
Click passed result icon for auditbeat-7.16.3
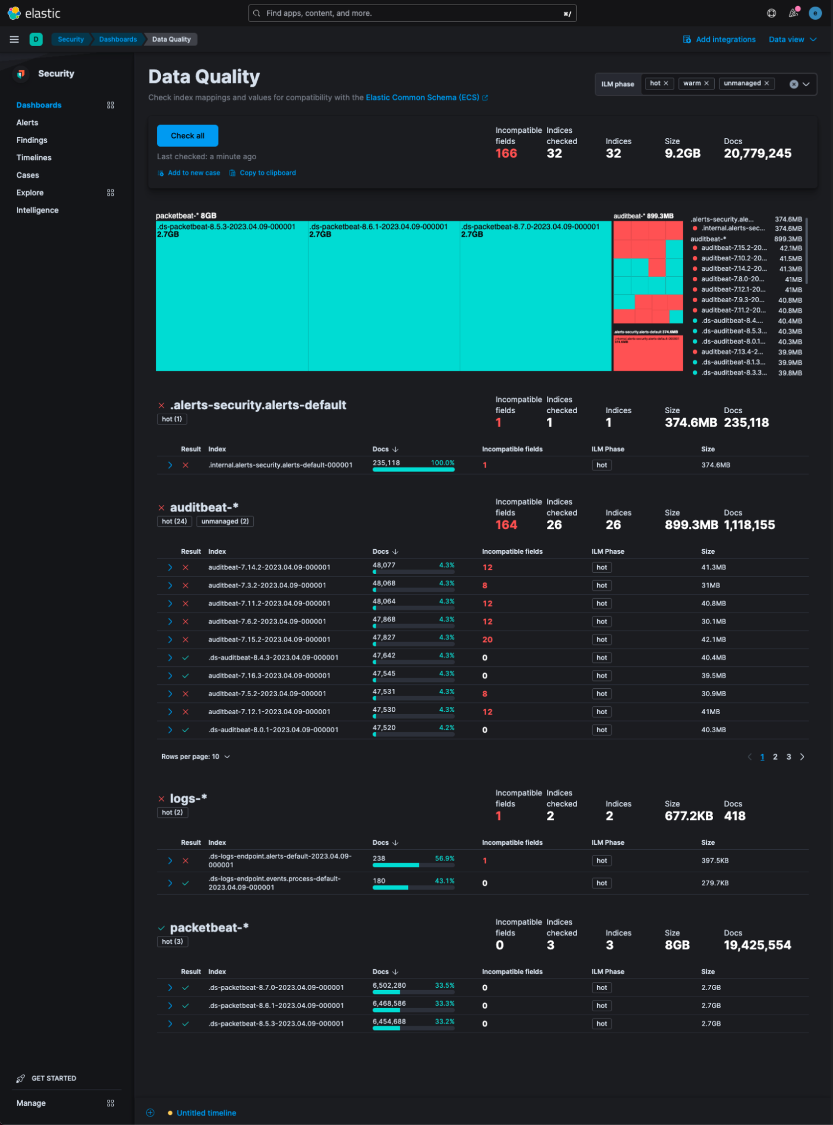185,675
